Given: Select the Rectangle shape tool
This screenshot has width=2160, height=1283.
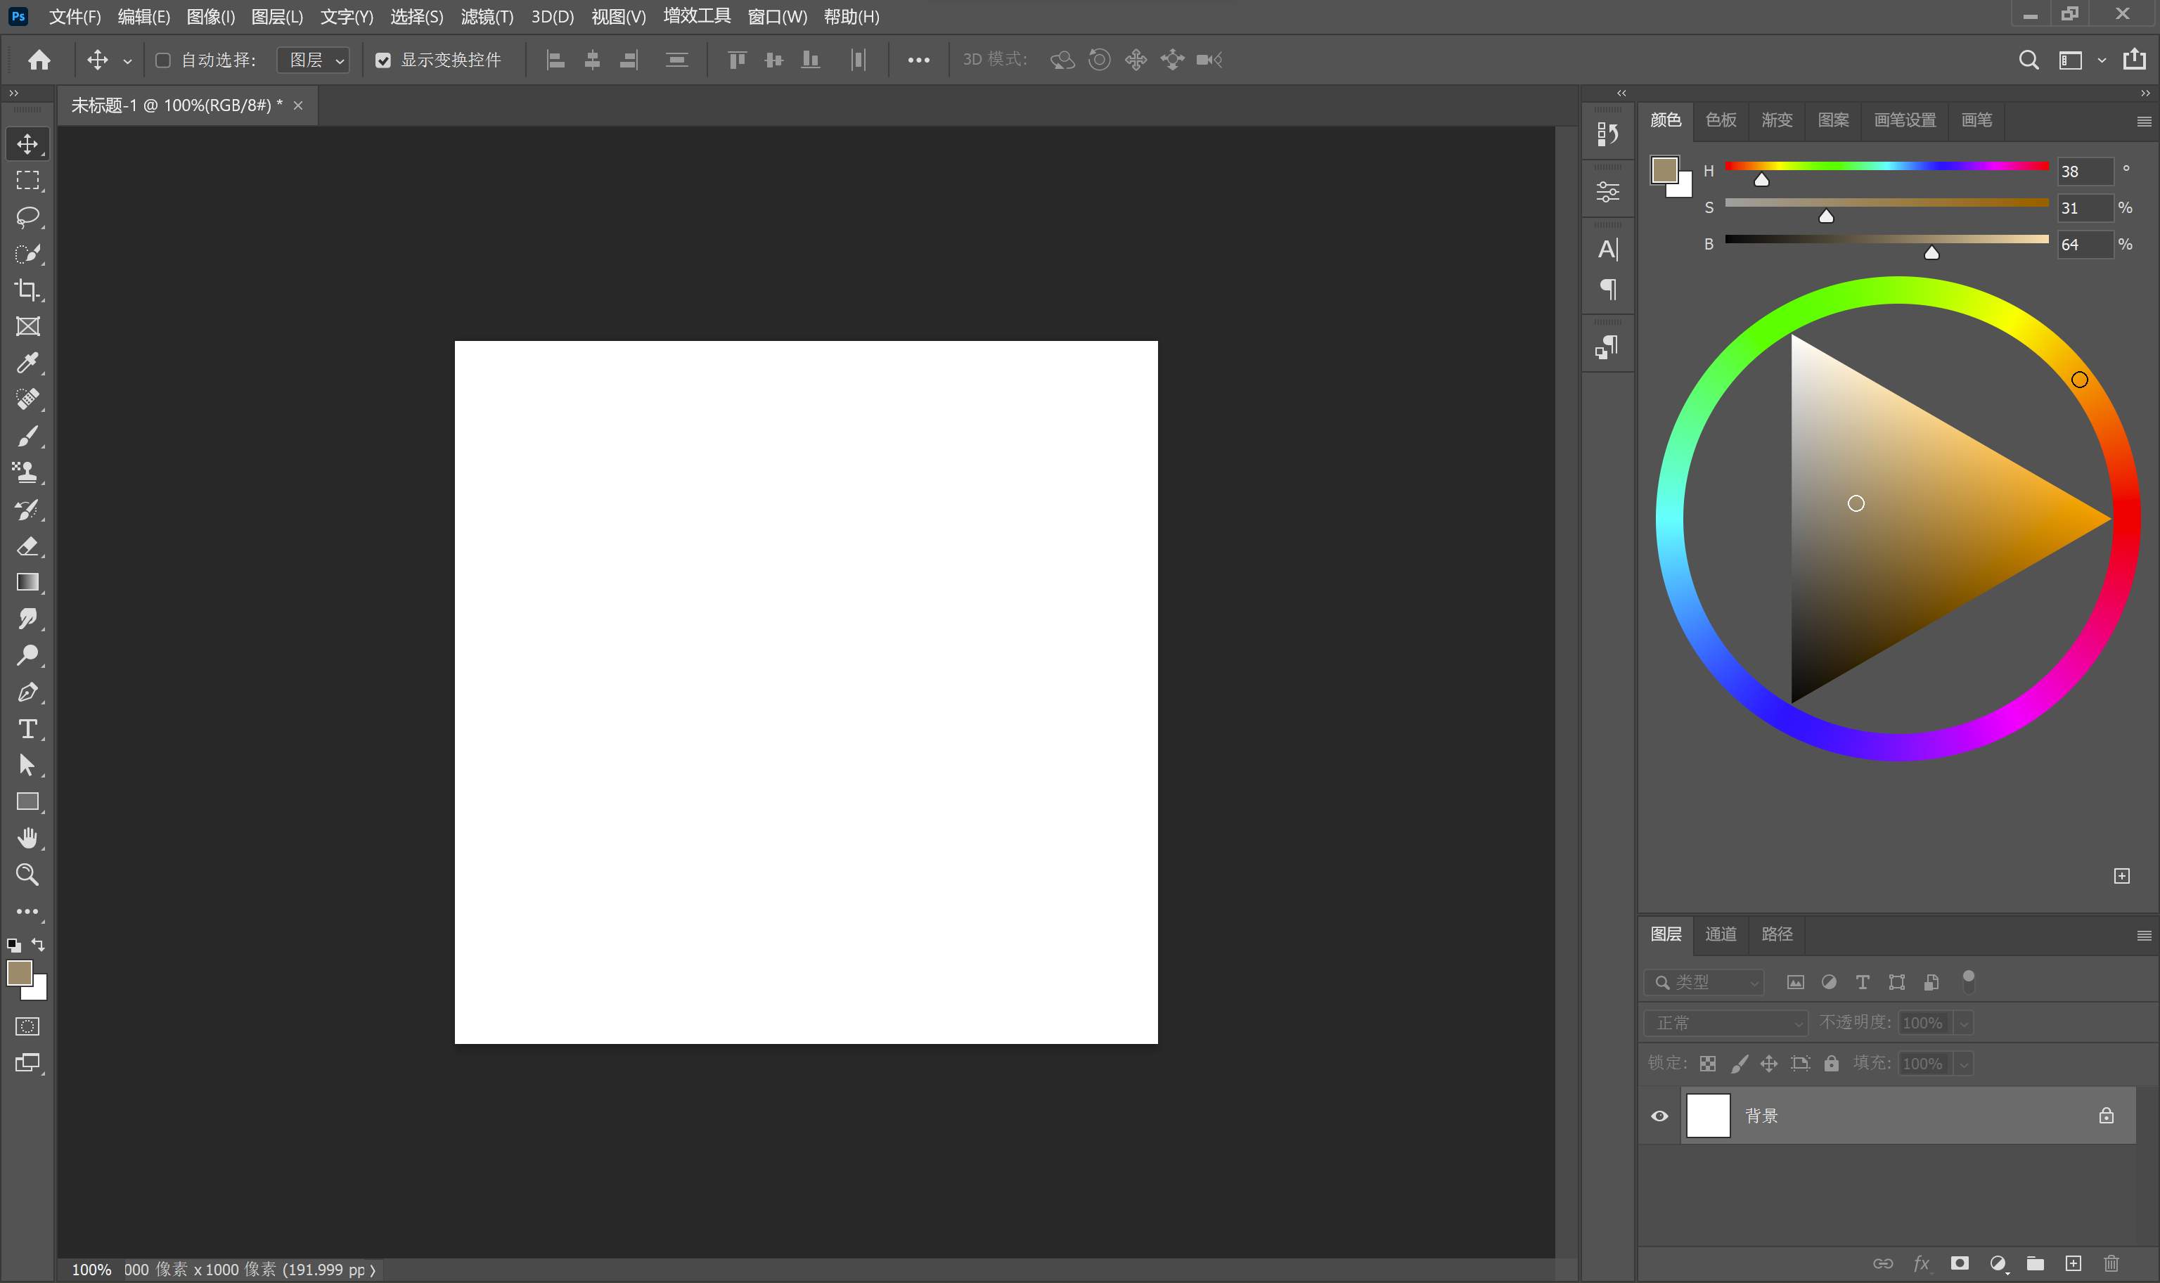Looking at the screenshot, I should click(27, 801).
